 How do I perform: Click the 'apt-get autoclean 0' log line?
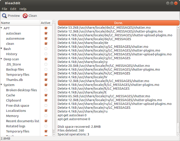[72, 115]
